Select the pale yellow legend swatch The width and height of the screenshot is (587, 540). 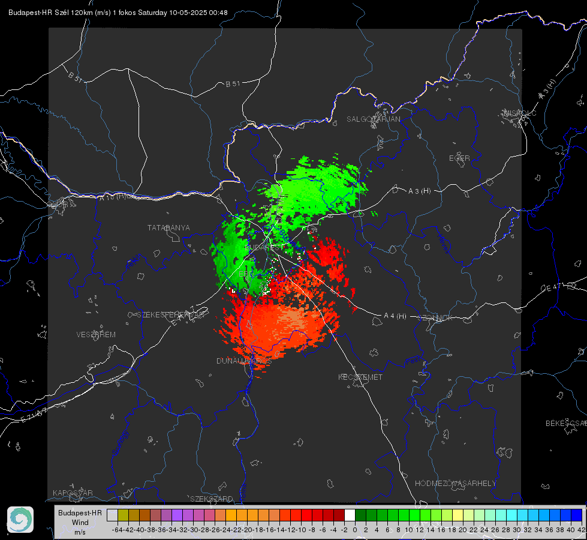458,515
